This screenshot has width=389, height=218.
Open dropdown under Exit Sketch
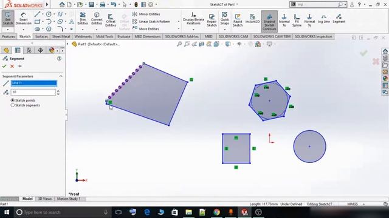coord(8,30)
